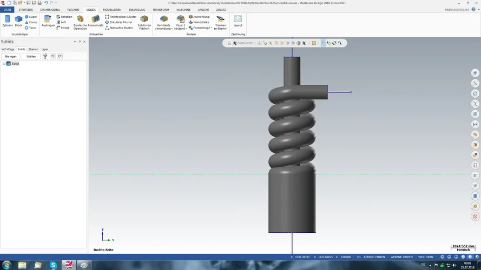
Task: Click WKS: OBEN in status bar
Action: (425, 257)
